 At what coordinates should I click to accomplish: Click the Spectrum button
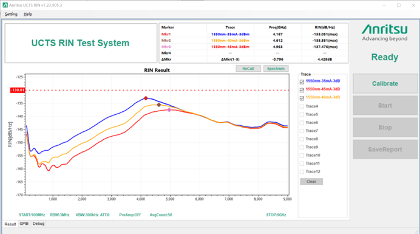[276, 69]
